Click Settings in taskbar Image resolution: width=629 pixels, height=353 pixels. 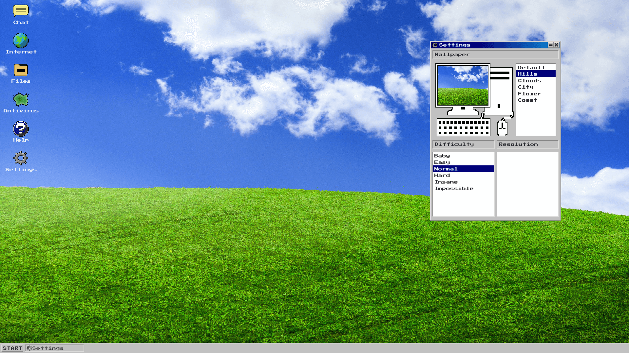click(55, 348)
